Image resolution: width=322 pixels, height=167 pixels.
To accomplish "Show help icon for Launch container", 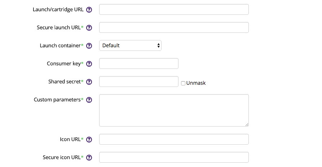I will (x=89, y=46).
